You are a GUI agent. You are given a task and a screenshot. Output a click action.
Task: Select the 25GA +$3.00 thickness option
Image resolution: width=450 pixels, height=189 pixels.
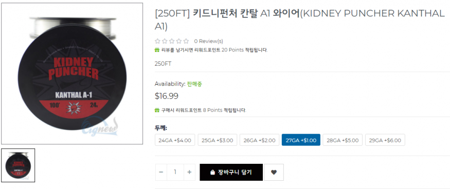coord(217,140)
